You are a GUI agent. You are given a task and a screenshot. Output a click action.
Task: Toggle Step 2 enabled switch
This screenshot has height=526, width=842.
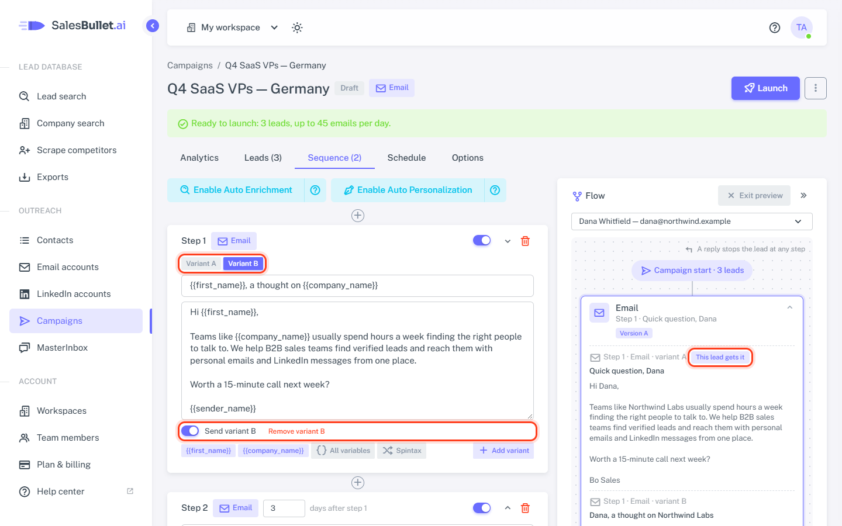click(x=482, y=508)
